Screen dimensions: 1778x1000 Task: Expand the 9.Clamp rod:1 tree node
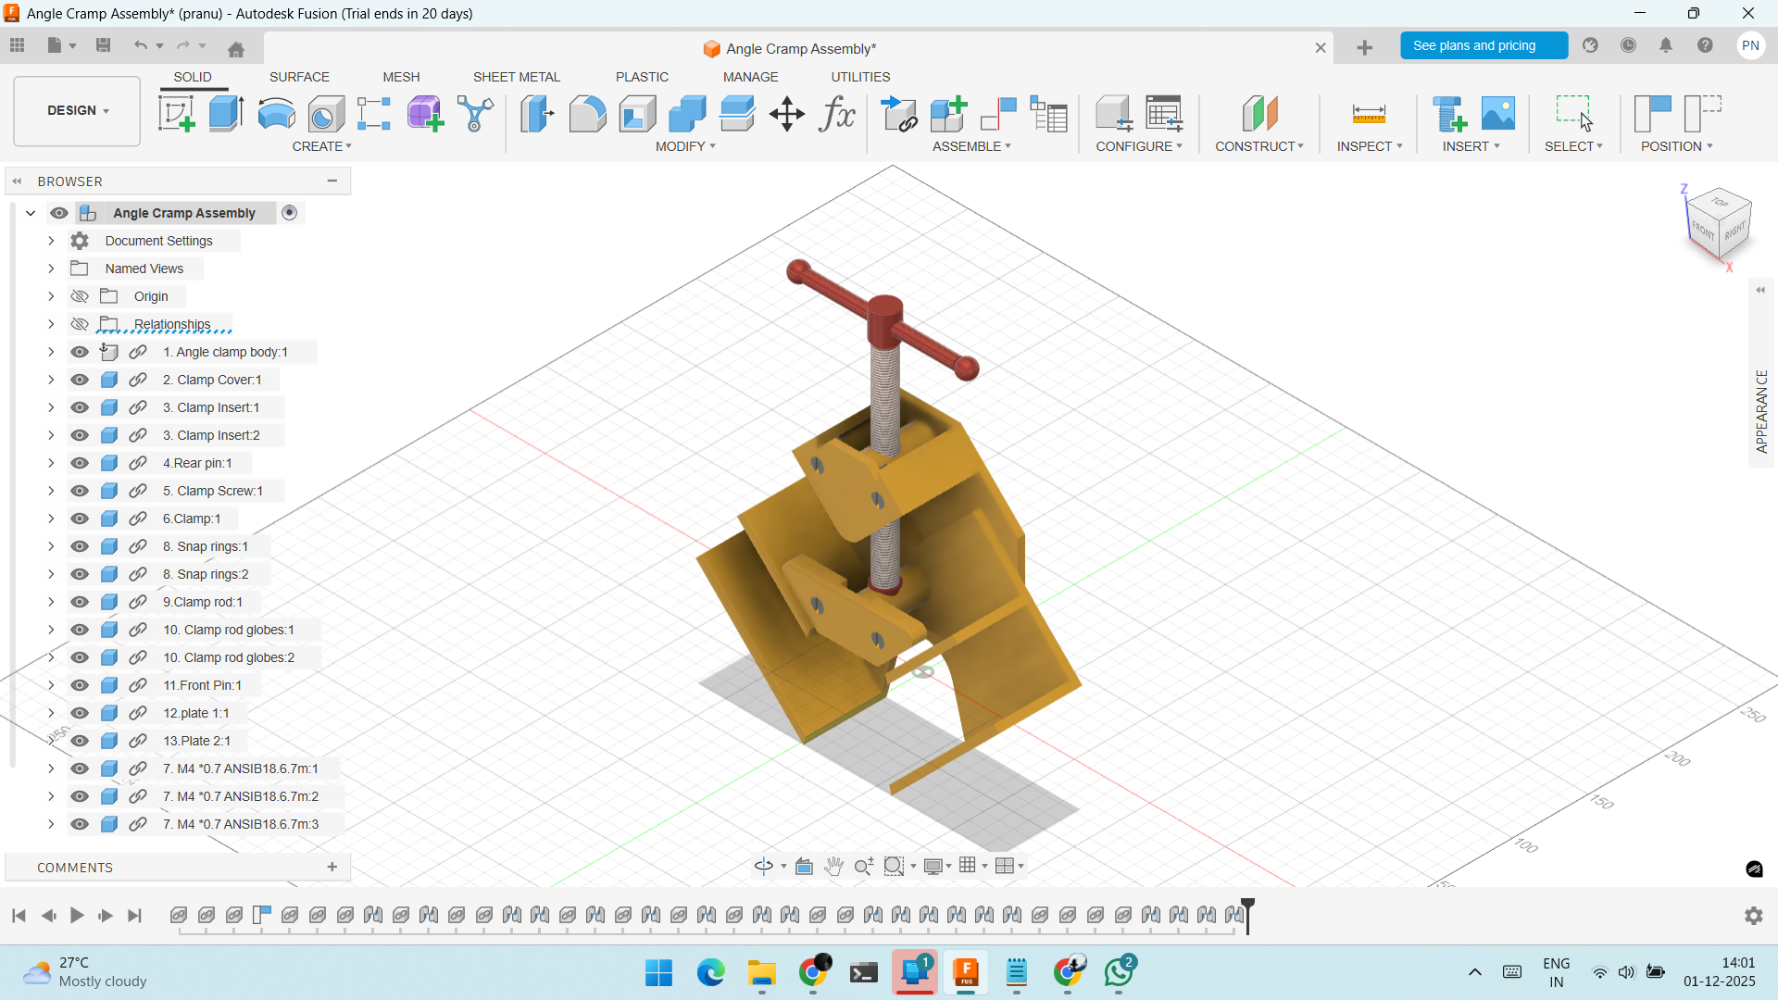tap(51, 602)
